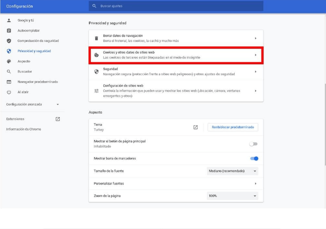
Task: Click the sliders icon for Configuración de sitios web
Action: point(97,91)
